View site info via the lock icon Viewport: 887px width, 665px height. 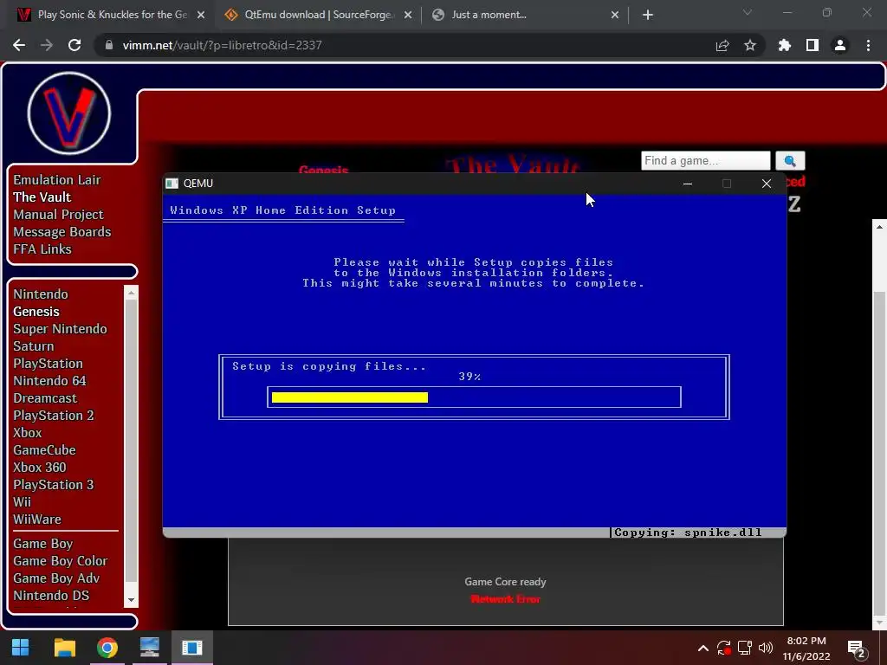109,45
